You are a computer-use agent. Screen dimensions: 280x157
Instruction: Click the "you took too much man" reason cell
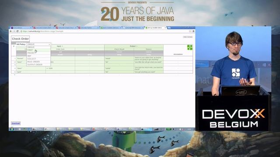click(x=149, y=68)
